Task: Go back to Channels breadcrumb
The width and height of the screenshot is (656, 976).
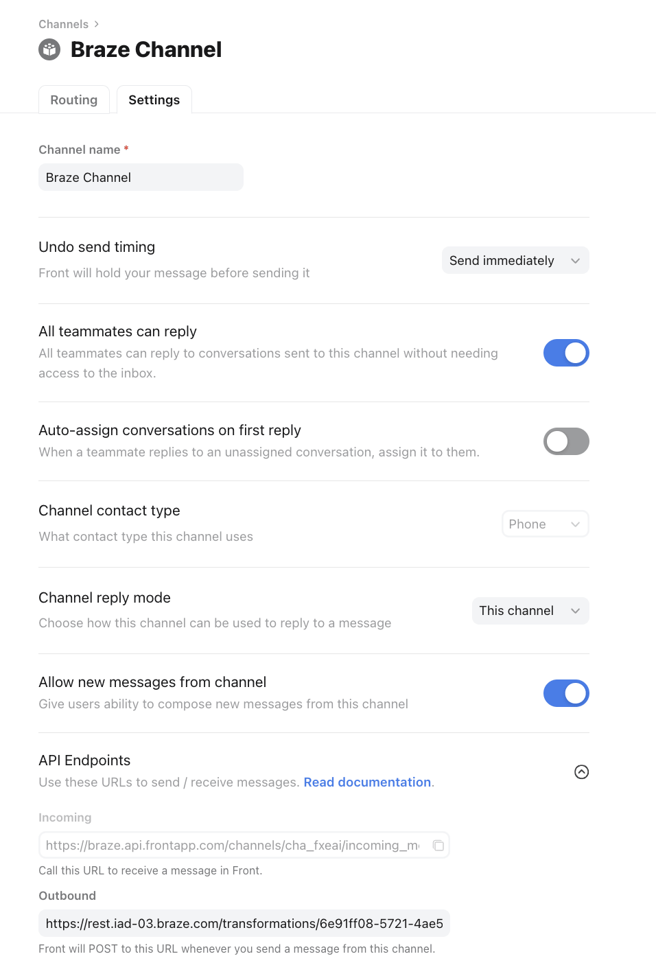Action: (x=63, y=24)
